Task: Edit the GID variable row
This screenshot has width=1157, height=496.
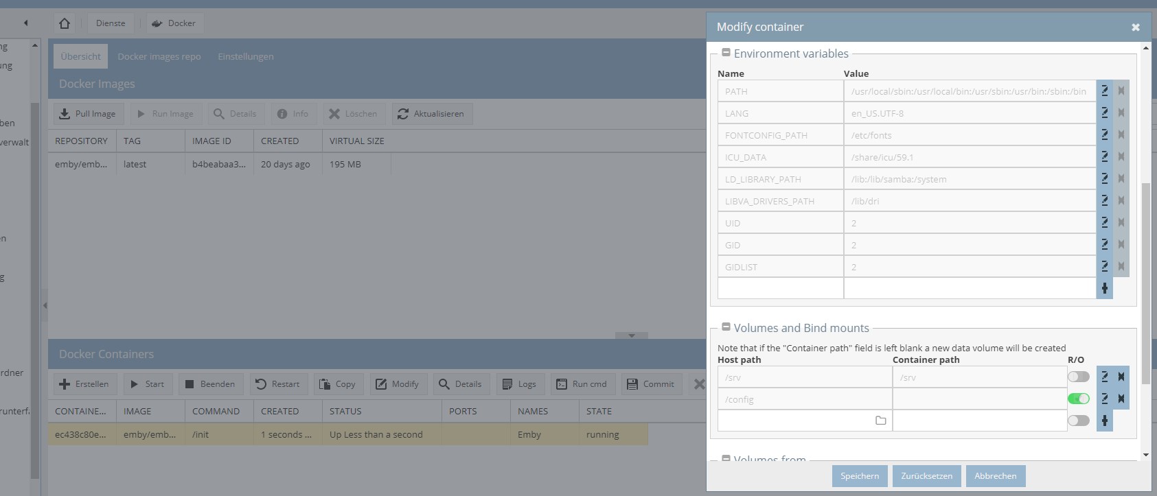Action: point(1105,244)
